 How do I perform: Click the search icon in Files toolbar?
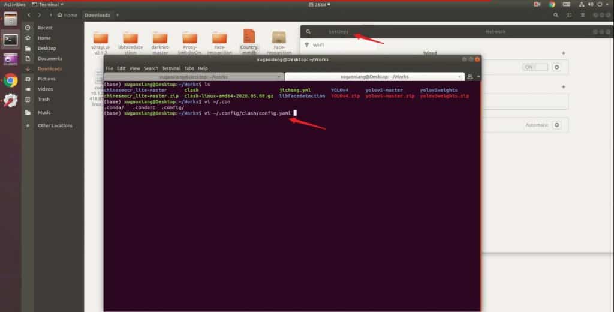point(556,15)
